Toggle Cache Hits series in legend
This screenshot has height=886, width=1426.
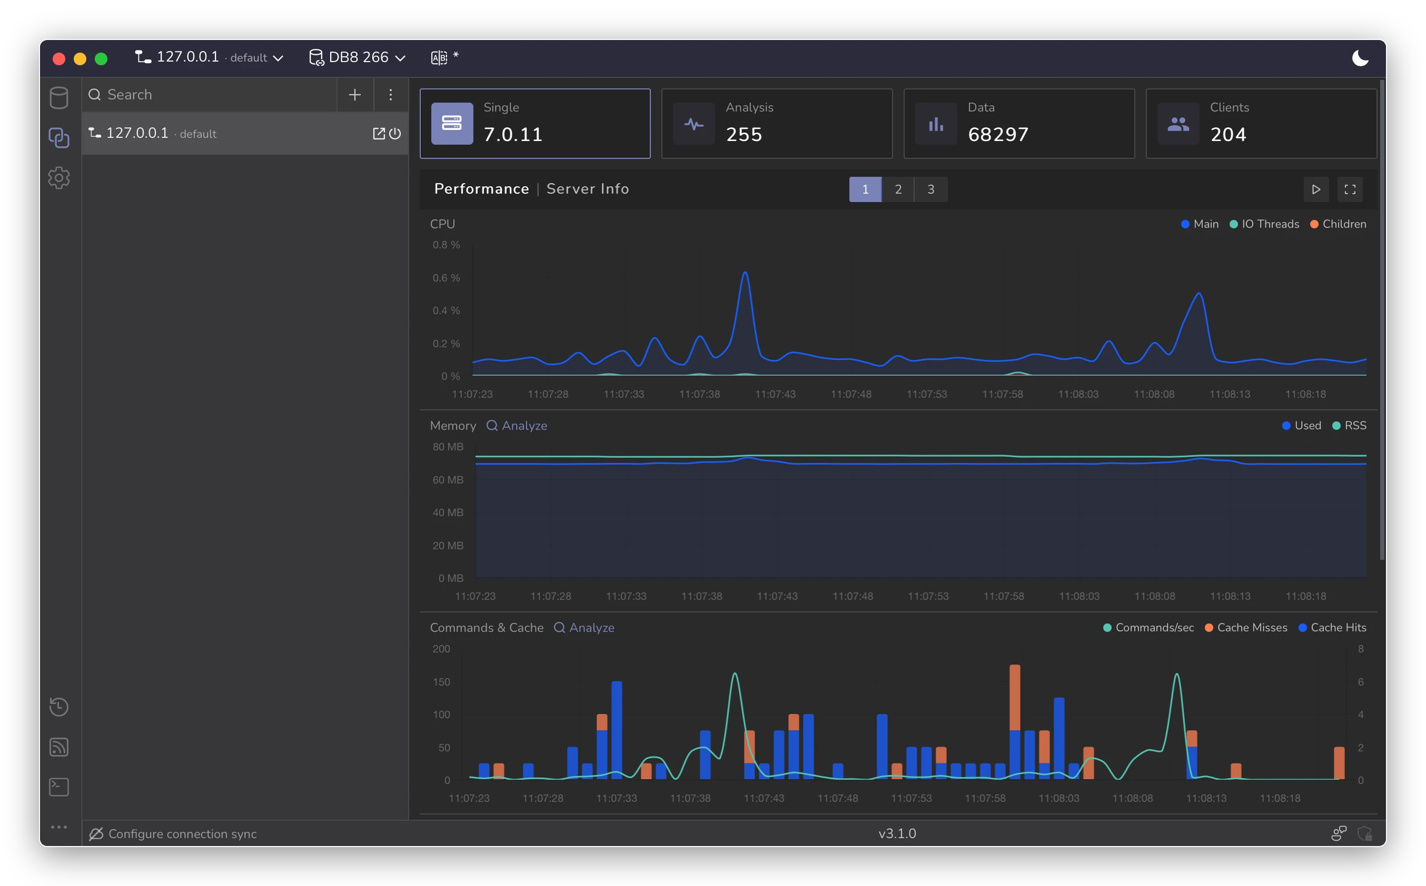tap(1332, 628)
